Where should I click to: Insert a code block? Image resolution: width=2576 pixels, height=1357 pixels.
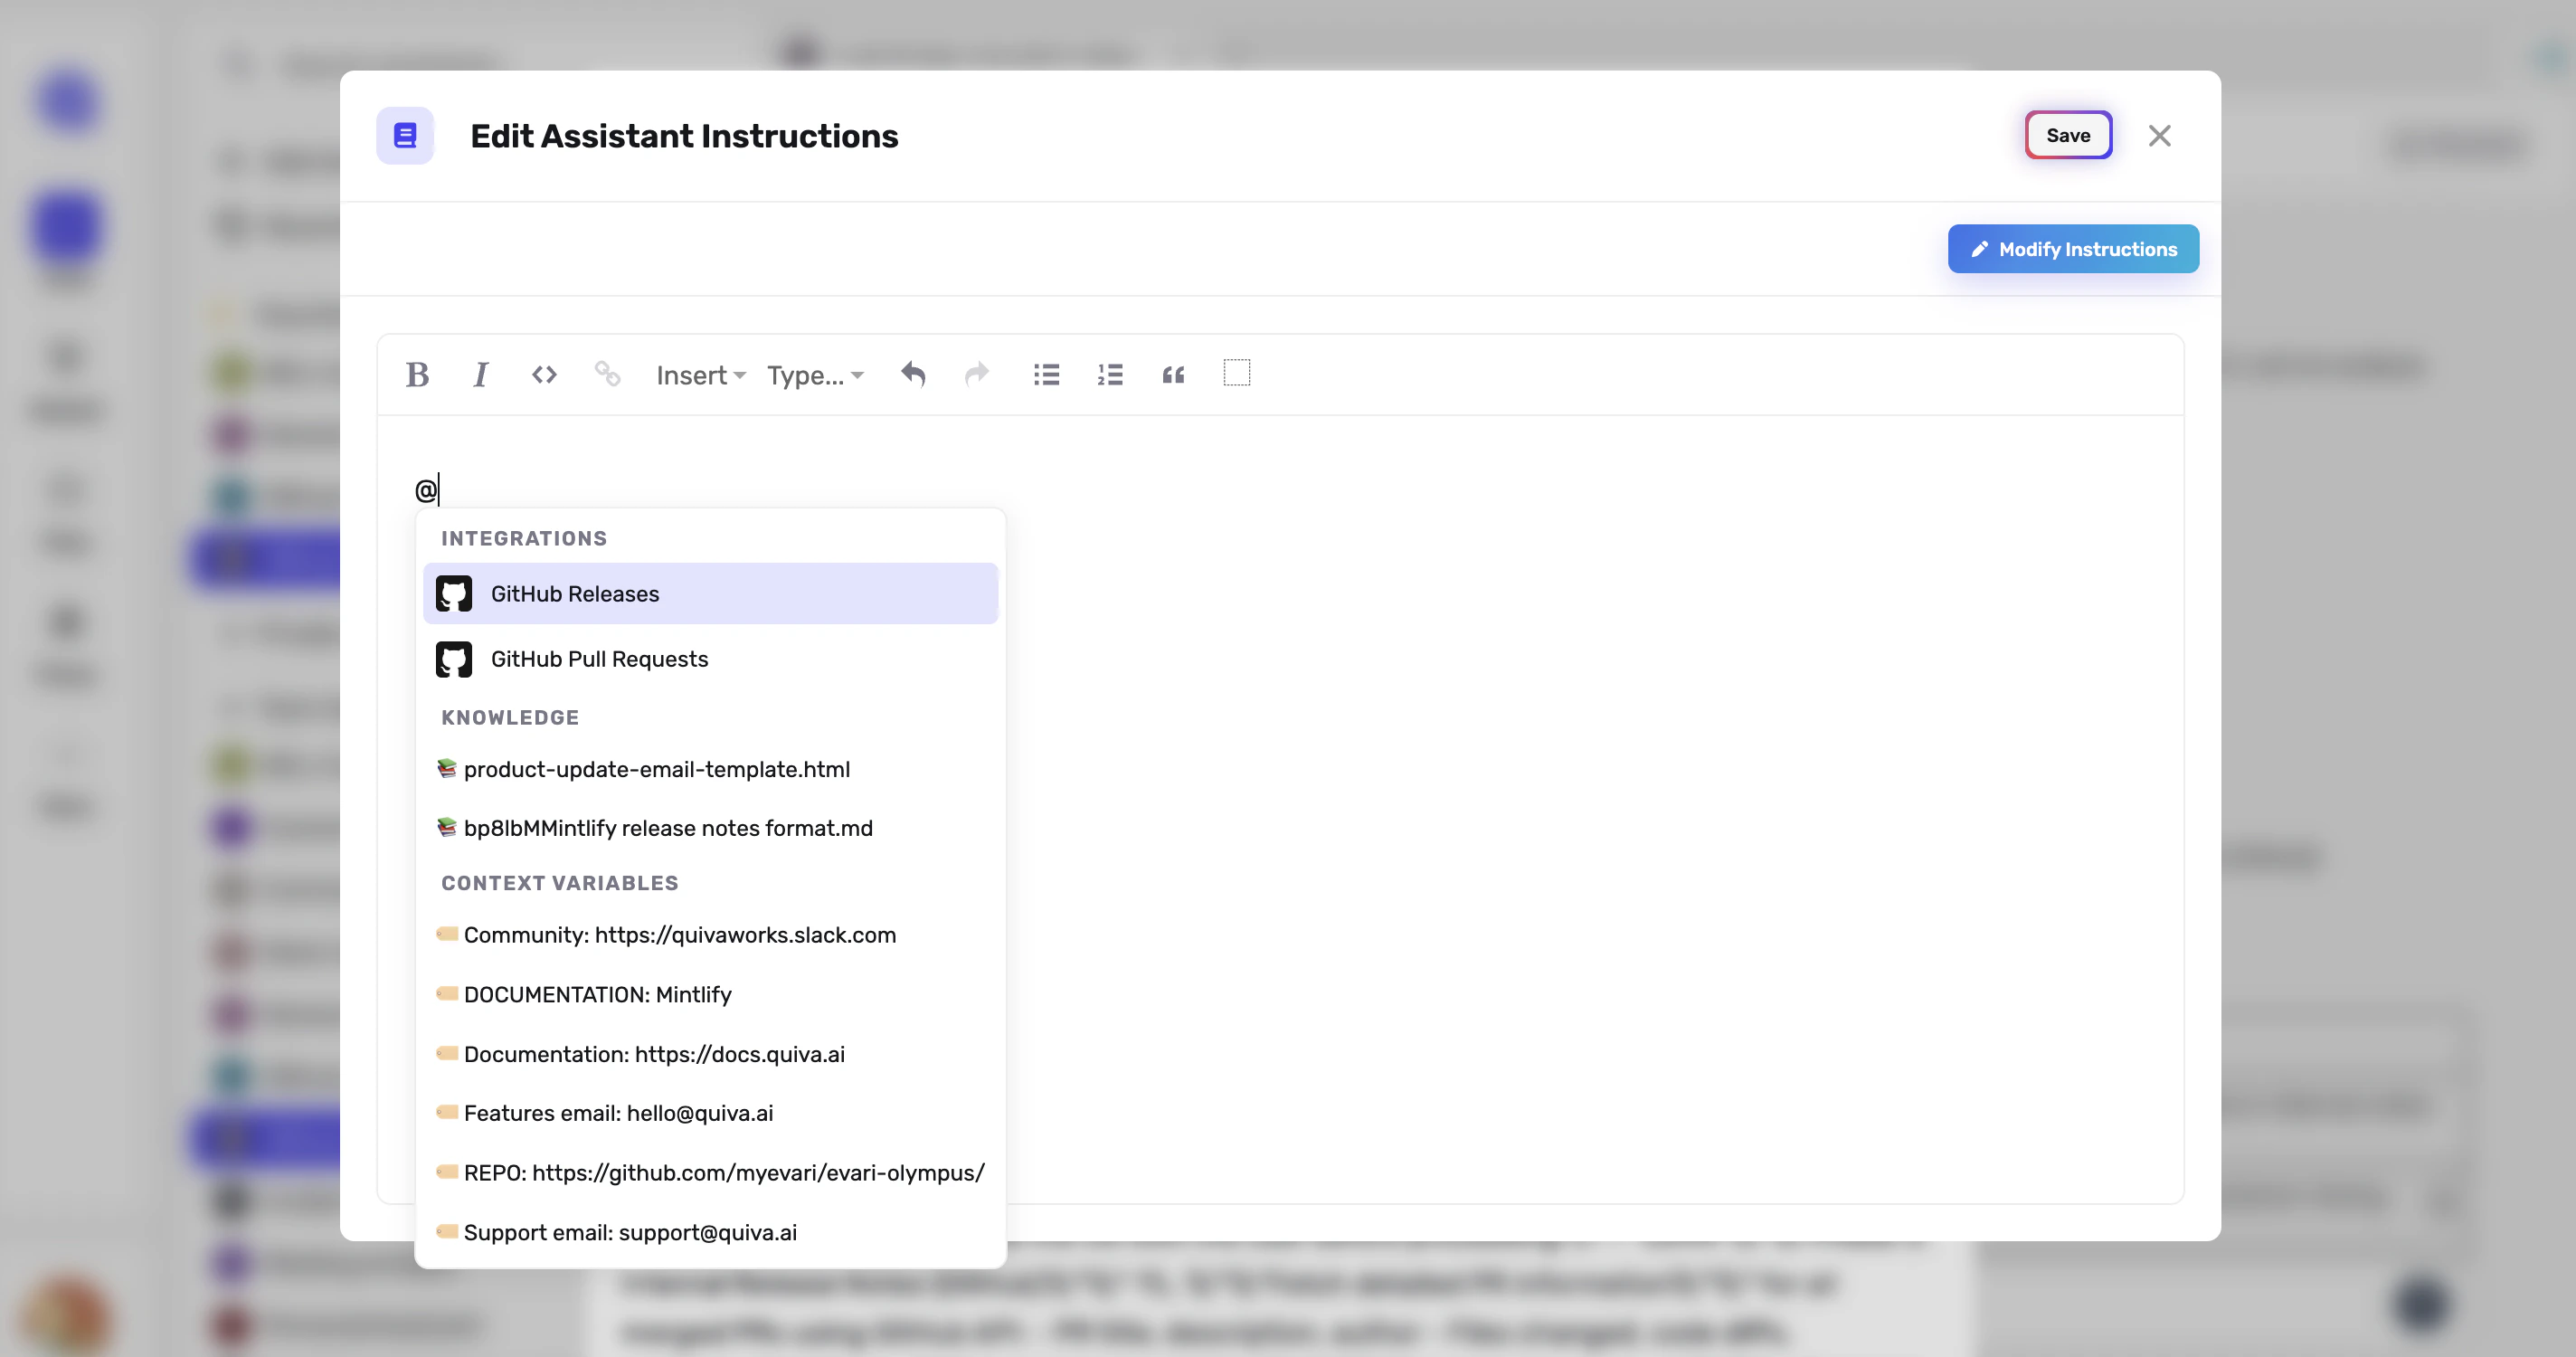tap(544, 374)
